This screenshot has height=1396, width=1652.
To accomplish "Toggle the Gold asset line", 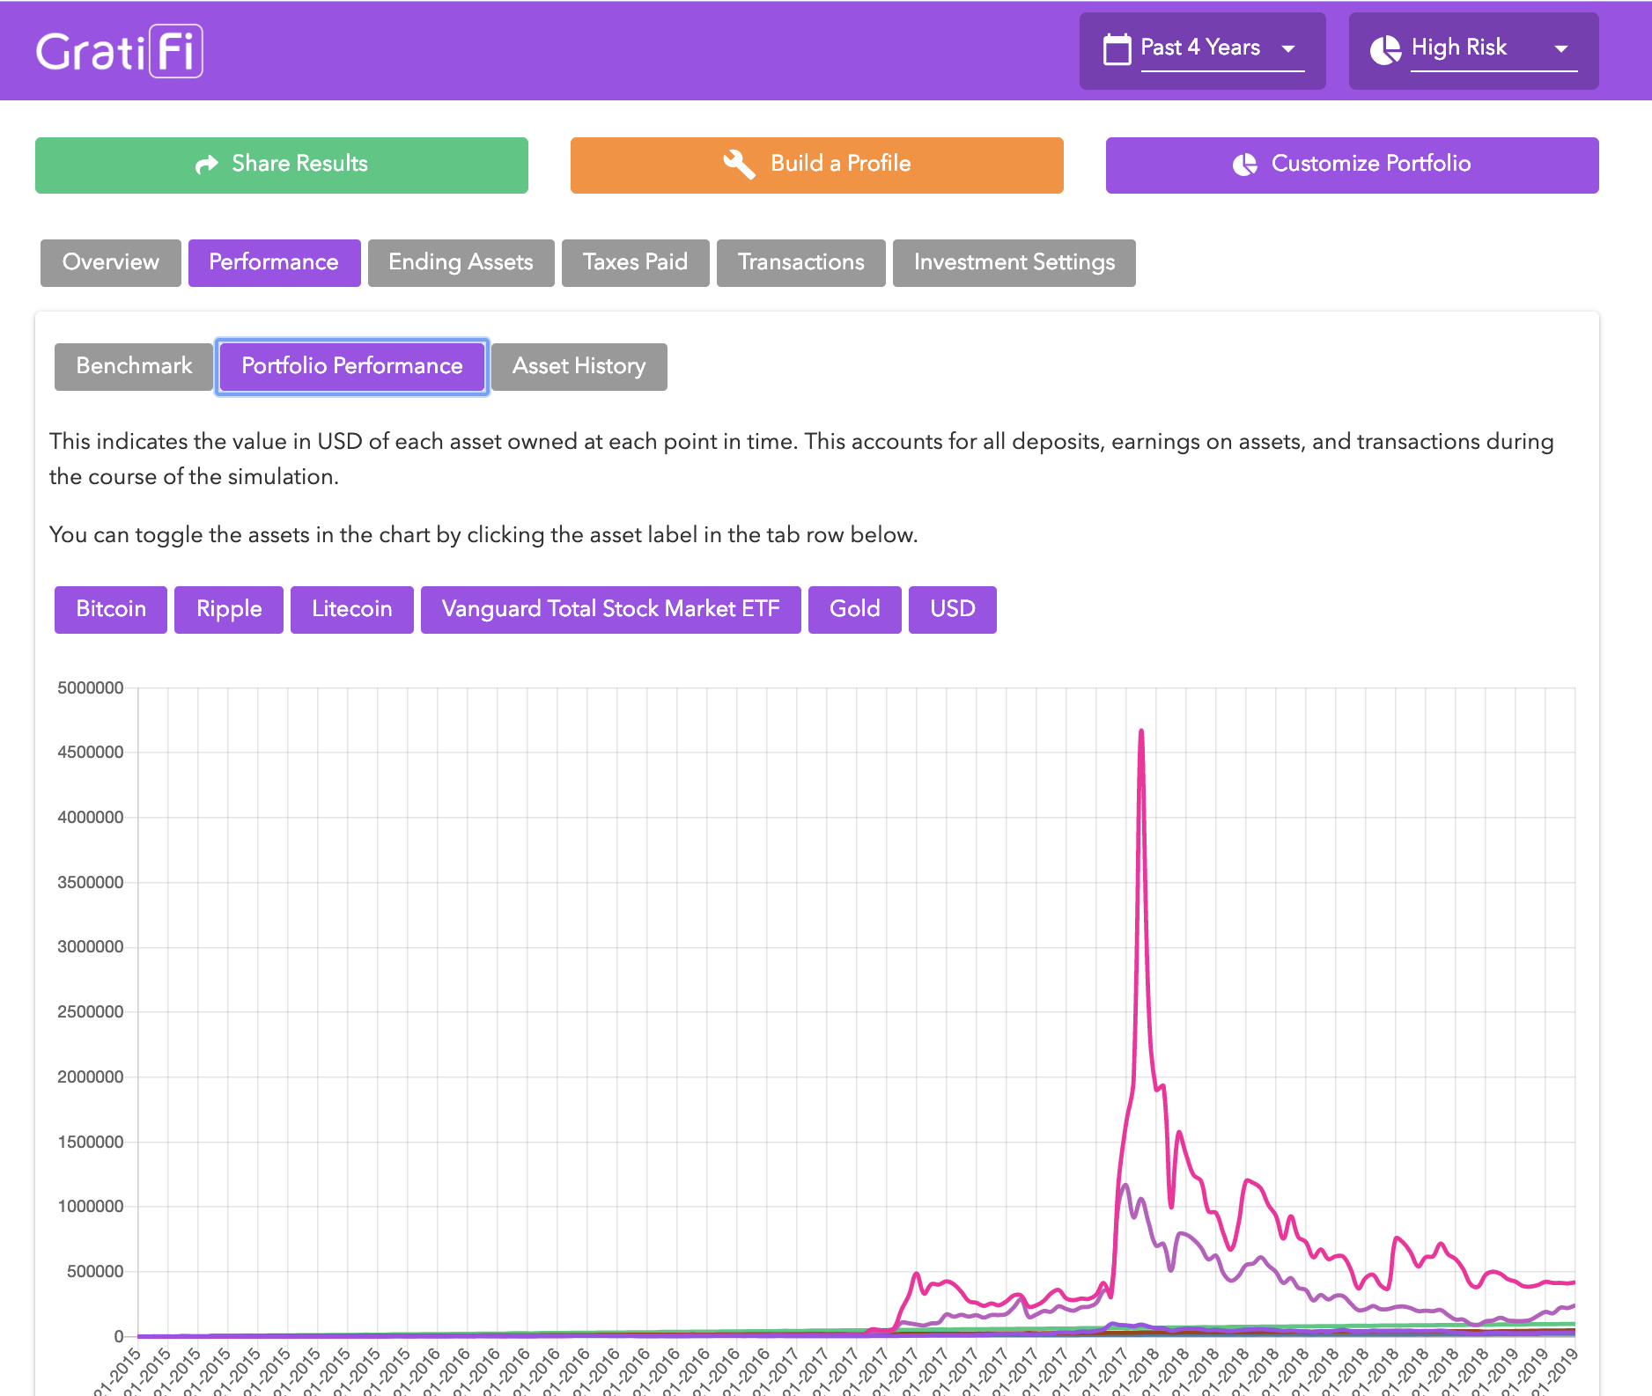I will coord(854,609).
